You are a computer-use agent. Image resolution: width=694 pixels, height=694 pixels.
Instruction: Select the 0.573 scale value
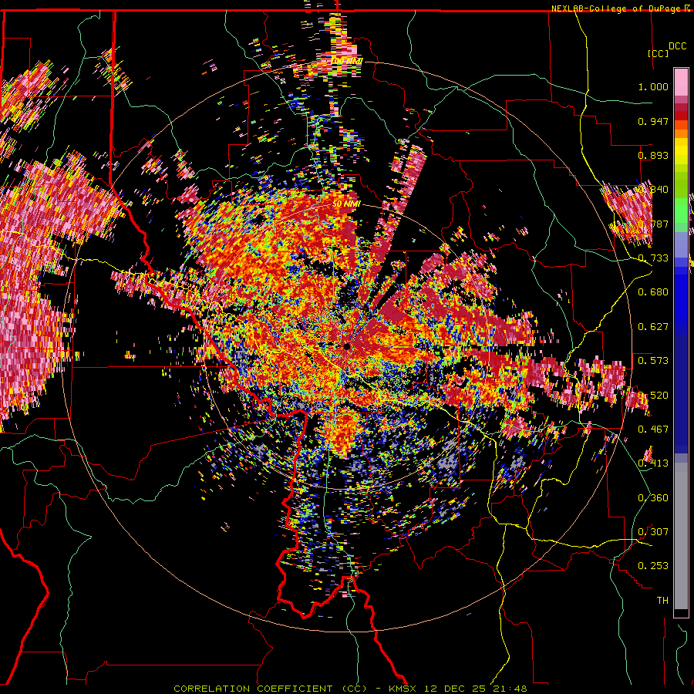coord(653,361)
